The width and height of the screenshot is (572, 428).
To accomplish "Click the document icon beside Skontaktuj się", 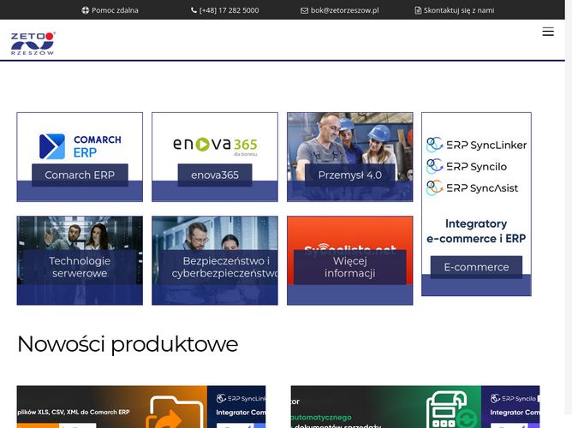I will coord(418,10).
